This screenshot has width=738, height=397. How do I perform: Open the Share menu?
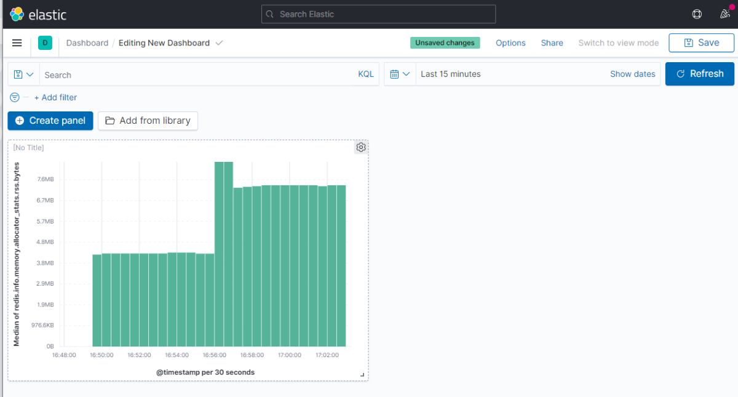pyautogui.click(x=552, y=43)
